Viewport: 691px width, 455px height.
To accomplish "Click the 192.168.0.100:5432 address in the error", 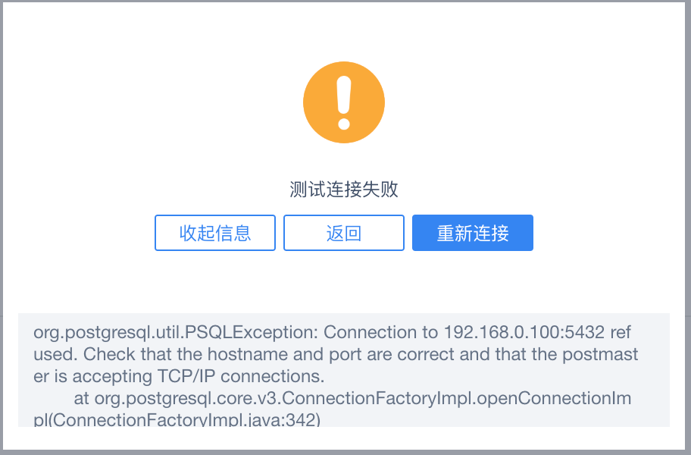I will pos(524,332).
